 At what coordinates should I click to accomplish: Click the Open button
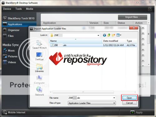click(x=129, y=98)
